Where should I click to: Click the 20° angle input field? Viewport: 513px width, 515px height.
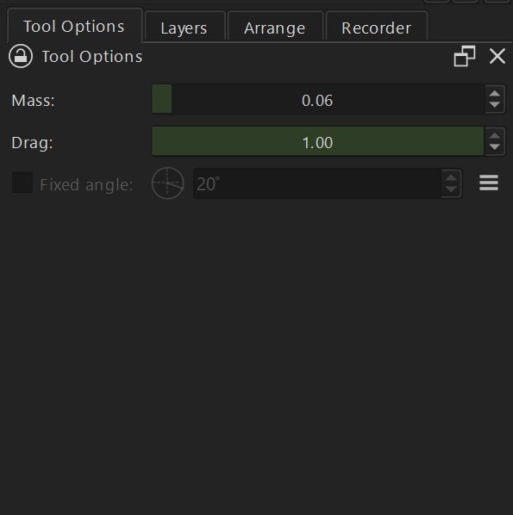[x=317, y=183]
